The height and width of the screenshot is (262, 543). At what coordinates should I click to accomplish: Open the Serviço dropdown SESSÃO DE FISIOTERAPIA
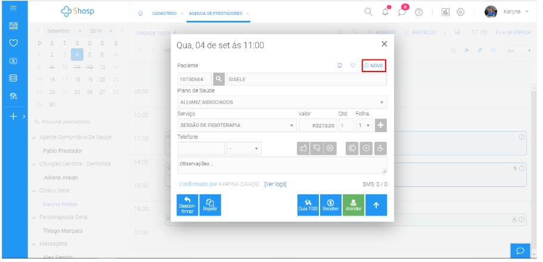tap(237, 125)
